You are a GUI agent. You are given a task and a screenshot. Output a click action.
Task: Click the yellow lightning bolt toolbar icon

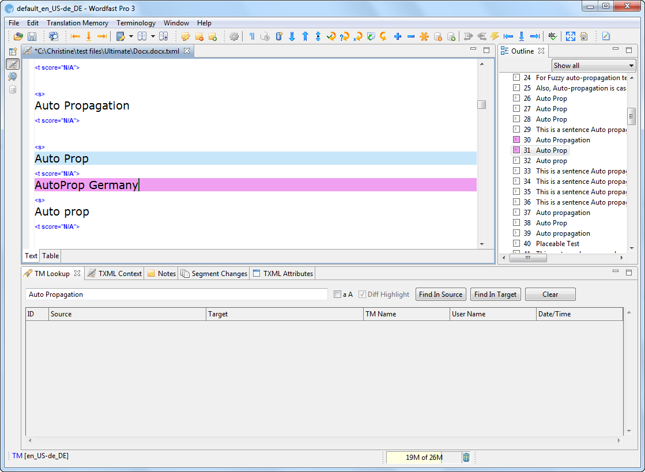click(495, 36)
